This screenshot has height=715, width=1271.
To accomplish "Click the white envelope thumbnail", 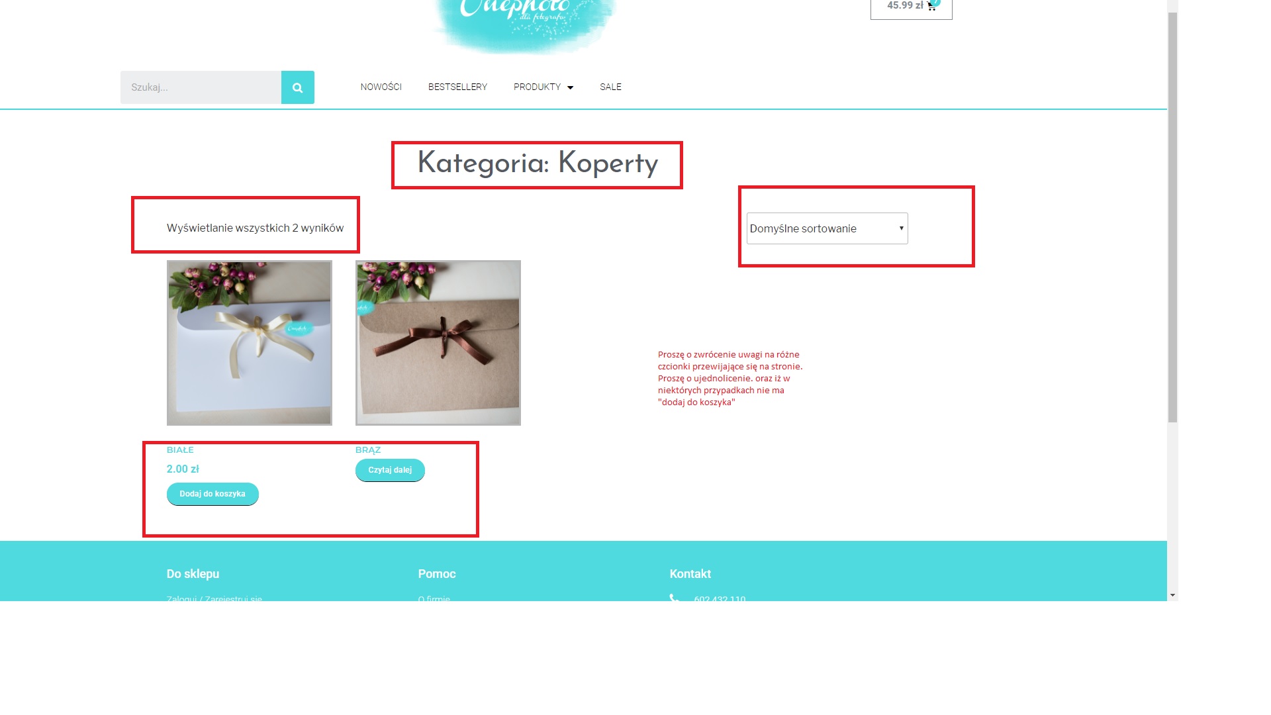I will (x=250, y=343).
